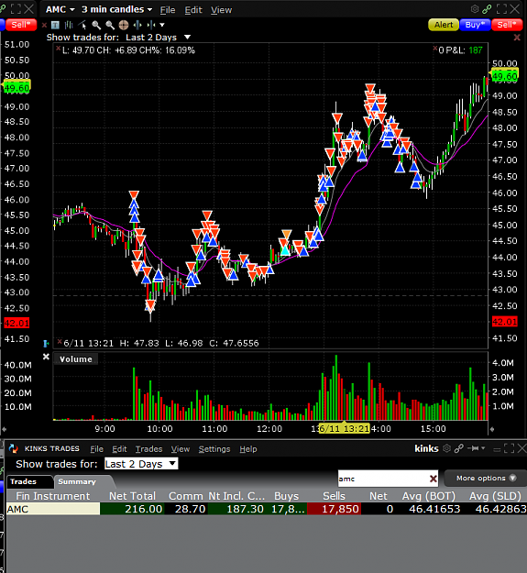Screen dimensions: 527x573
Task: Click the left time-axis scroll arrow
Action: tap(4, 429)
